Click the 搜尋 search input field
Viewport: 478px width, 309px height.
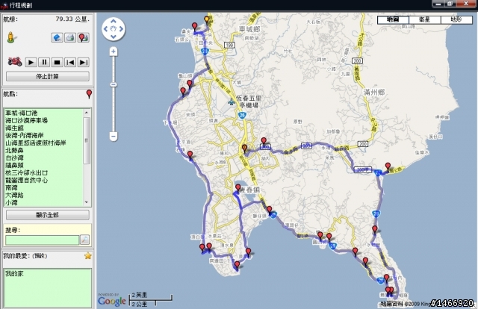click(x=42, y=240)
